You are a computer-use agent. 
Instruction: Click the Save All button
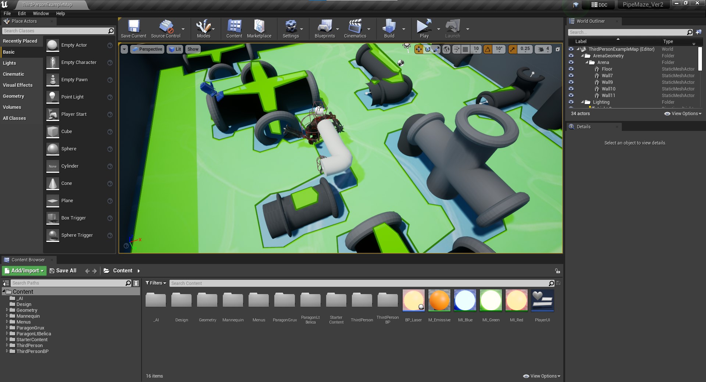click(x=63, y=271)
